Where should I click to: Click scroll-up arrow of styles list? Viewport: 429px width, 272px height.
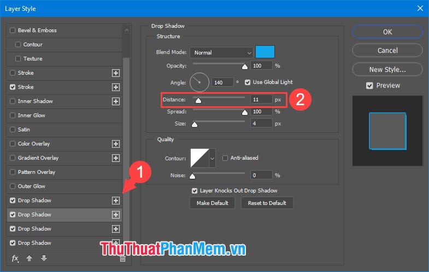pos(126,30)
